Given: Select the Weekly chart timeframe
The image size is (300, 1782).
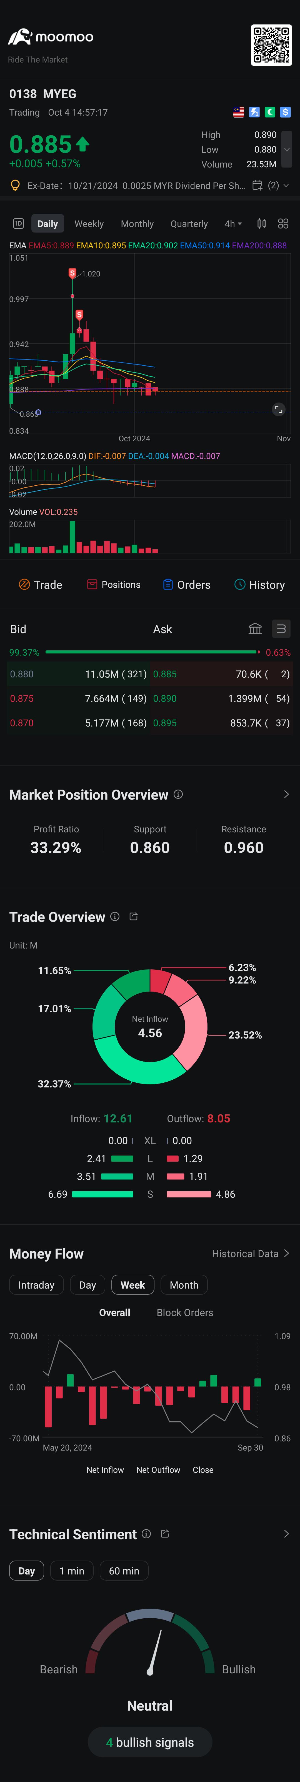Looking at the screenshot, I should [89, 223].
